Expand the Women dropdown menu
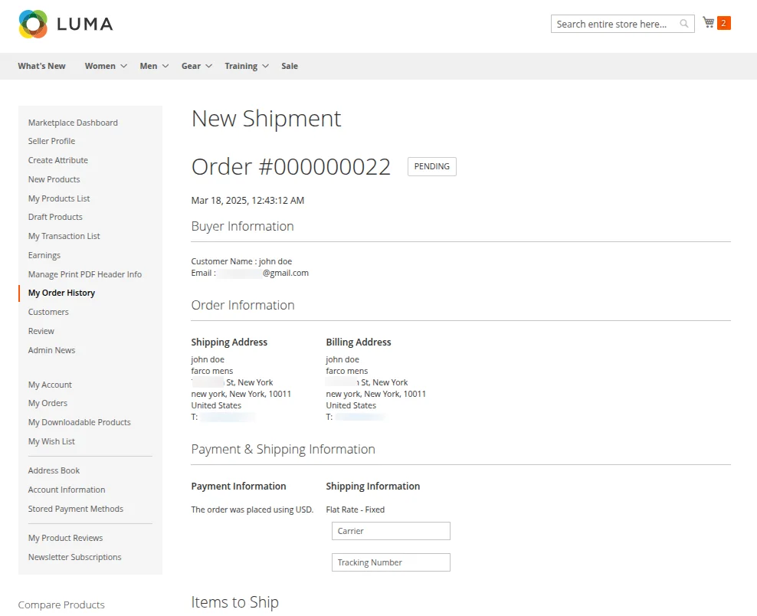 coord(100,66)
